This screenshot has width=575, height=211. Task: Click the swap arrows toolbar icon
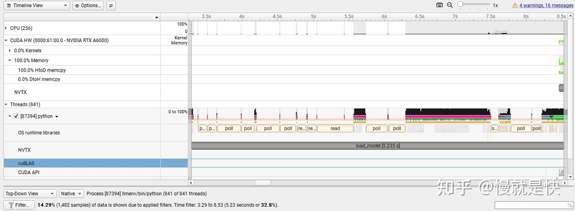pos(111,6)
